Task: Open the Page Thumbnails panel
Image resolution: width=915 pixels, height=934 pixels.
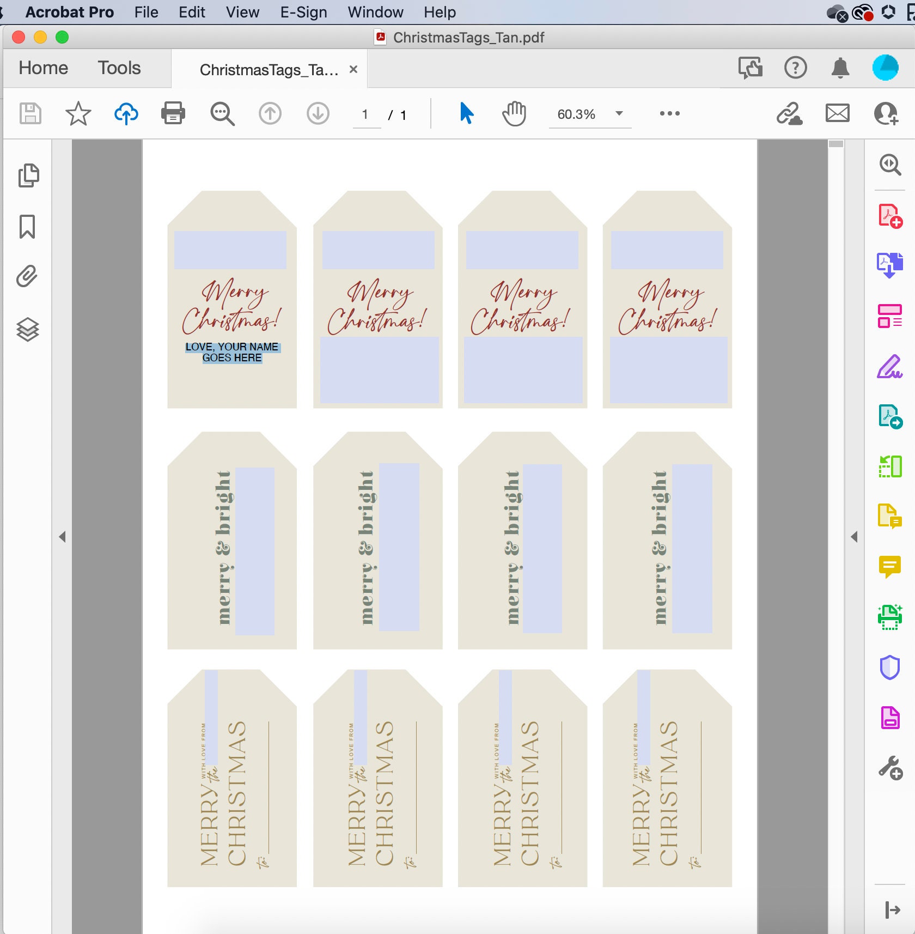Action: click(28, 175)
